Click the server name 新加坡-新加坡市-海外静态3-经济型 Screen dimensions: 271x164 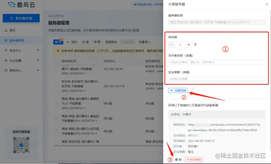(x=80, y=86)
